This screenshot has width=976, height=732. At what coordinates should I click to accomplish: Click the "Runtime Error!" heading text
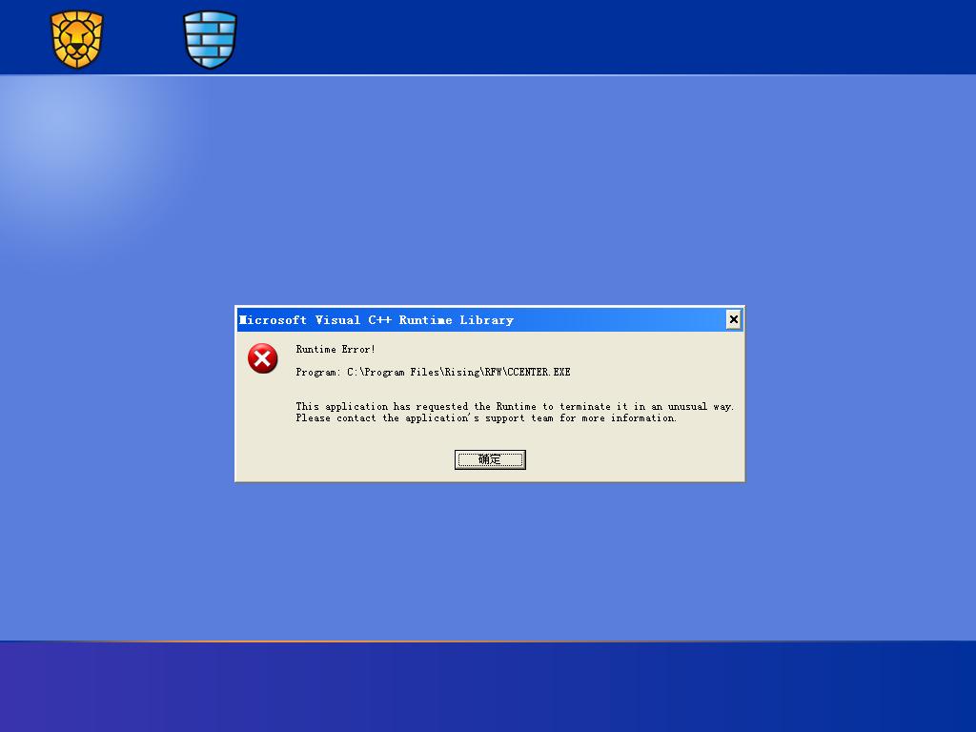(335, 349)
